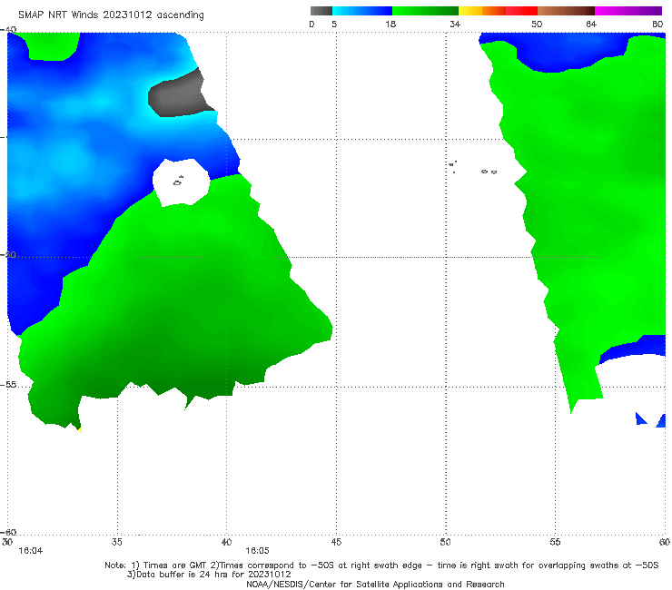
Task: Click the gray segment of the wind colorbar
Action: pyautogui.click(x=321, y=11)
